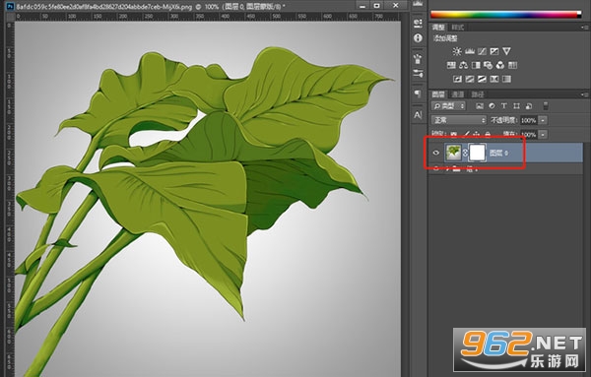
Task: Add a Hue/Saturation adjustment layer
Action: click(451, 65)
